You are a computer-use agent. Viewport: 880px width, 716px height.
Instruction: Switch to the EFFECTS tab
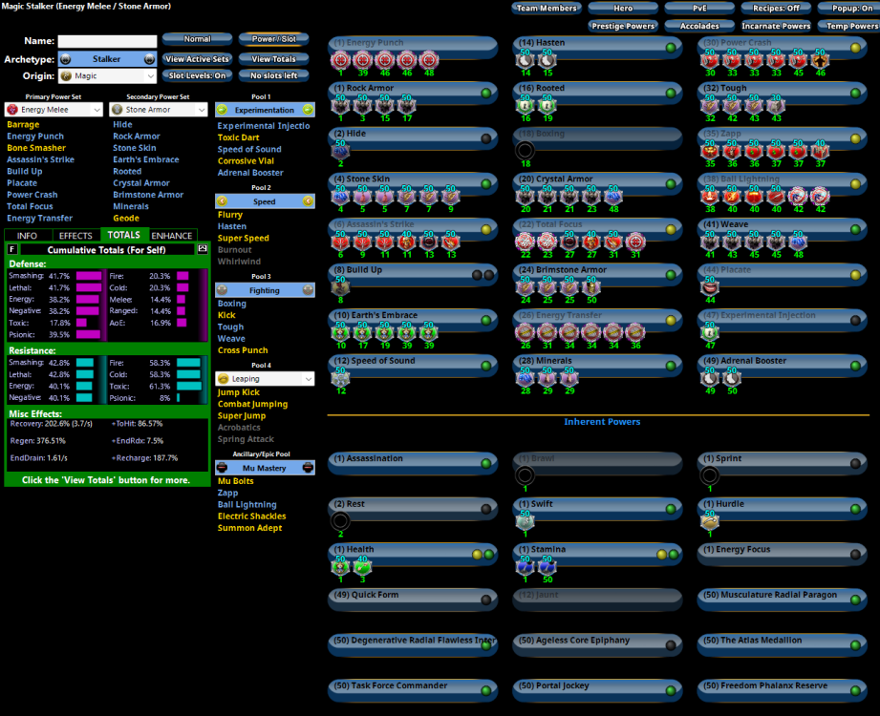[x=75, y=235]
